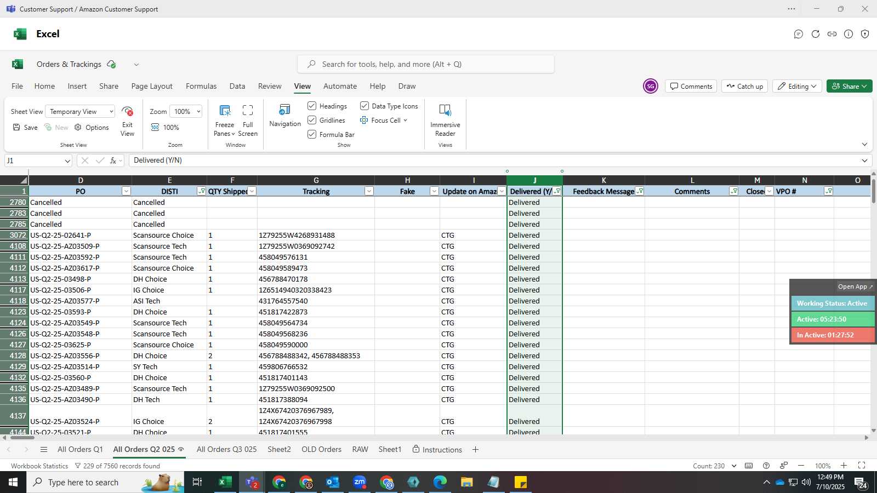This screenshot has height=493, width=877.
Task: Open Outlook from taskbar
Action: pyautogui.click(x=332, y=482)
